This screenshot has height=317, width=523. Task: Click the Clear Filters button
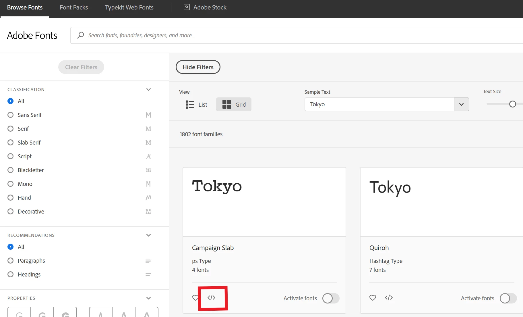(x=81, y=67)
